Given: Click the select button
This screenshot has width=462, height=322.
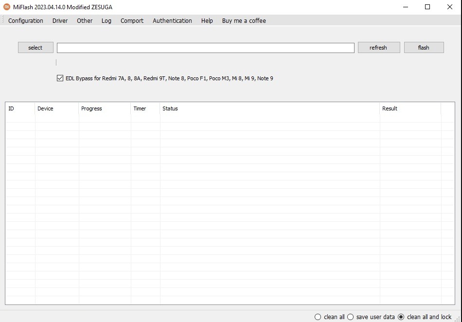Looking at the screenshot, I should [36, 48].
